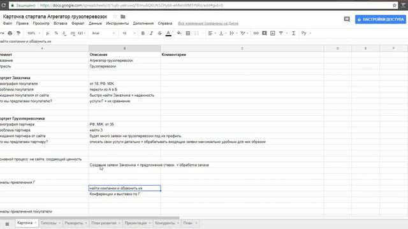The image size is (408, 229).
Task: Open the Arial font dropdown
Action: pyautogui.click(x=103, y=33)
